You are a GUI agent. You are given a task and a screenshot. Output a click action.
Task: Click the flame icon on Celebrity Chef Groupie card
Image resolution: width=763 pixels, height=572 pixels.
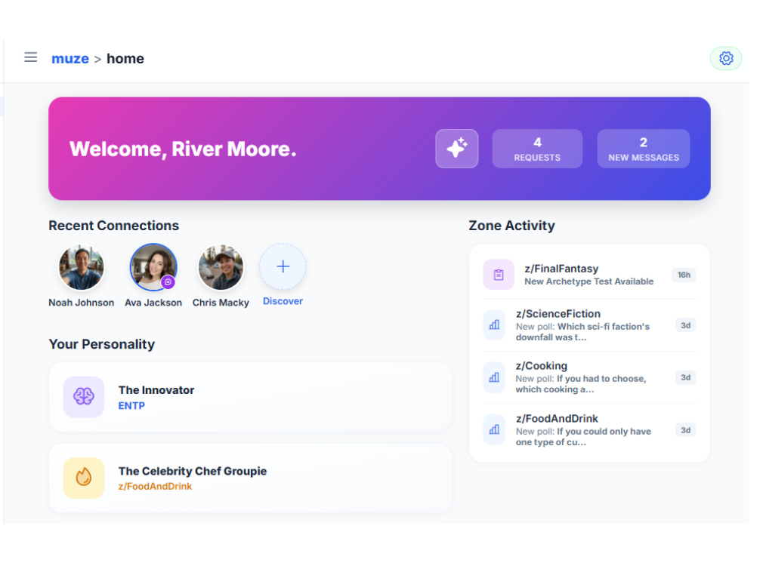tap(83, 478)
